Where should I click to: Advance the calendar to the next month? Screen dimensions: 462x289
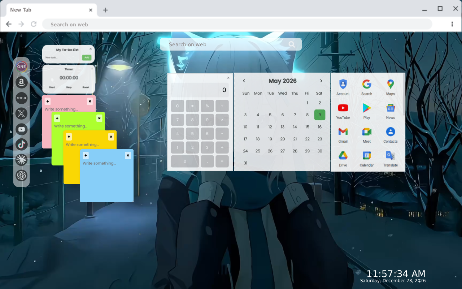321,81
